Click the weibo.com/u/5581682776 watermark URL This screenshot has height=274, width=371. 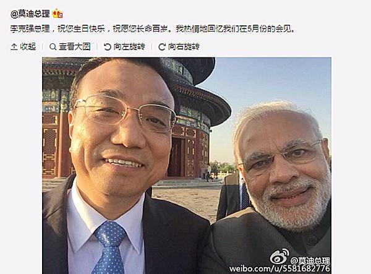[x=279, y=268]
